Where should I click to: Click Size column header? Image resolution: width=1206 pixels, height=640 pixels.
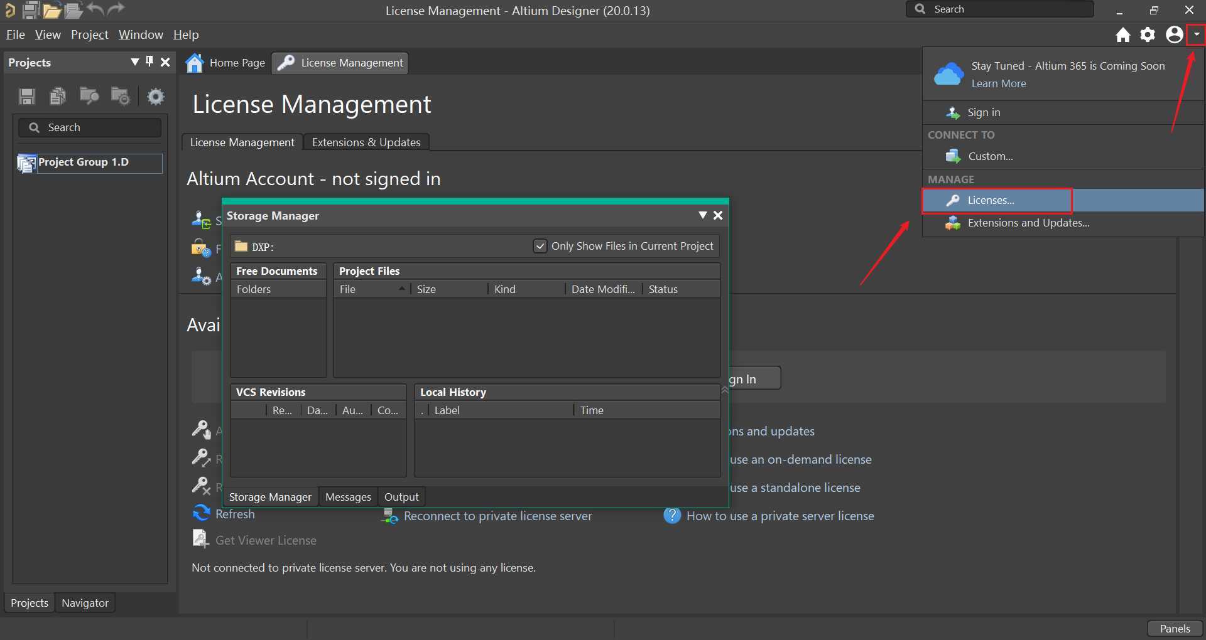click(449, 289)
